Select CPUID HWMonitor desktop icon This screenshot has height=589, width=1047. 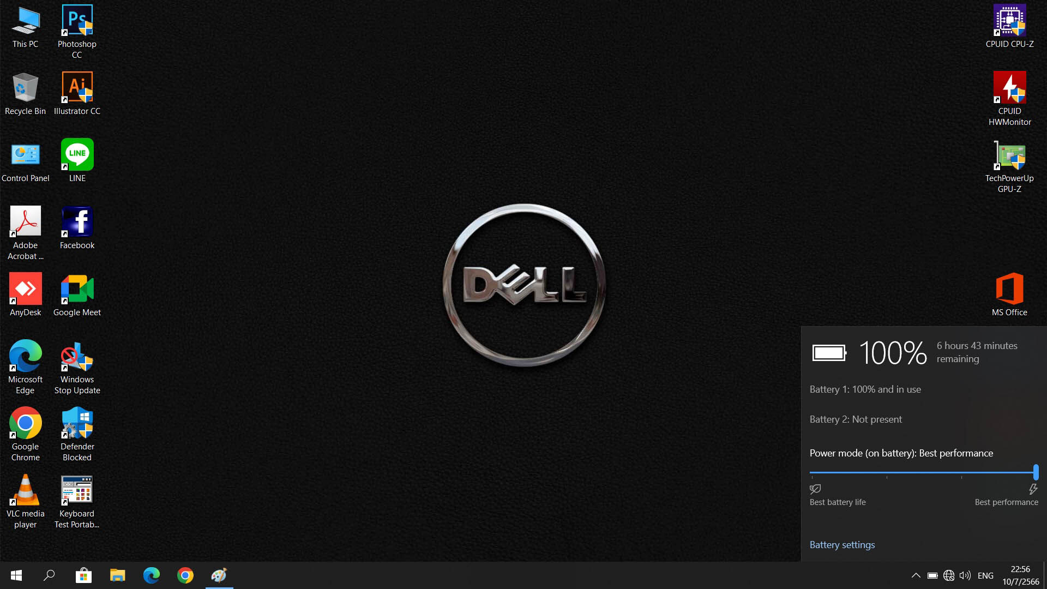coord(1009,99)
